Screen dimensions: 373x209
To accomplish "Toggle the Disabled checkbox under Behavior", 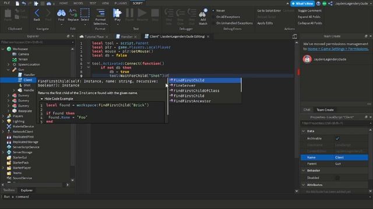I will (x=337, y=178).
